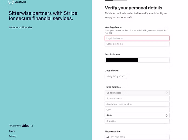The height and width of the screenshot is (140, 188).
Task: Click the DD day birth field
Action: click(115, 76)
